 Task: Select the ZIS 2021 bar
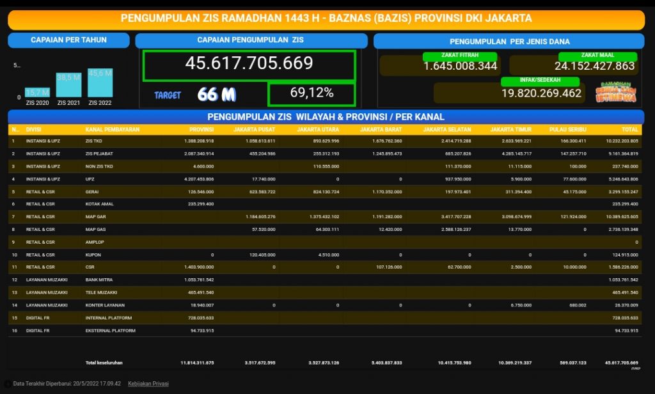(x=68, y=85)
